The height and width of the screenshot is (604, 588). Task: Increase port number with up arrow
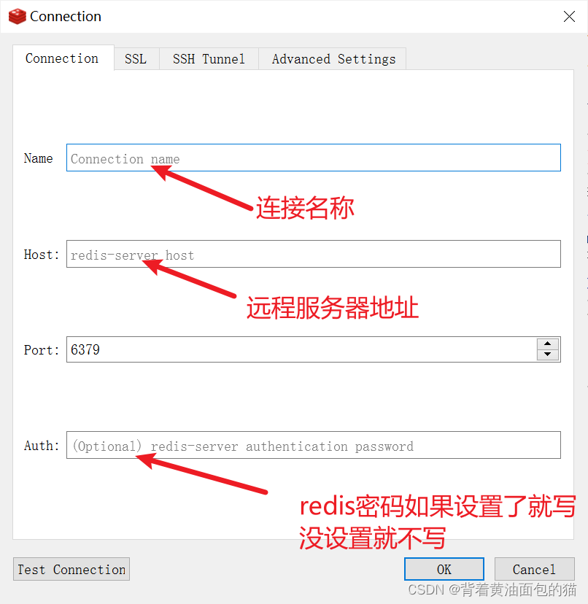click(x=548, y=344)
